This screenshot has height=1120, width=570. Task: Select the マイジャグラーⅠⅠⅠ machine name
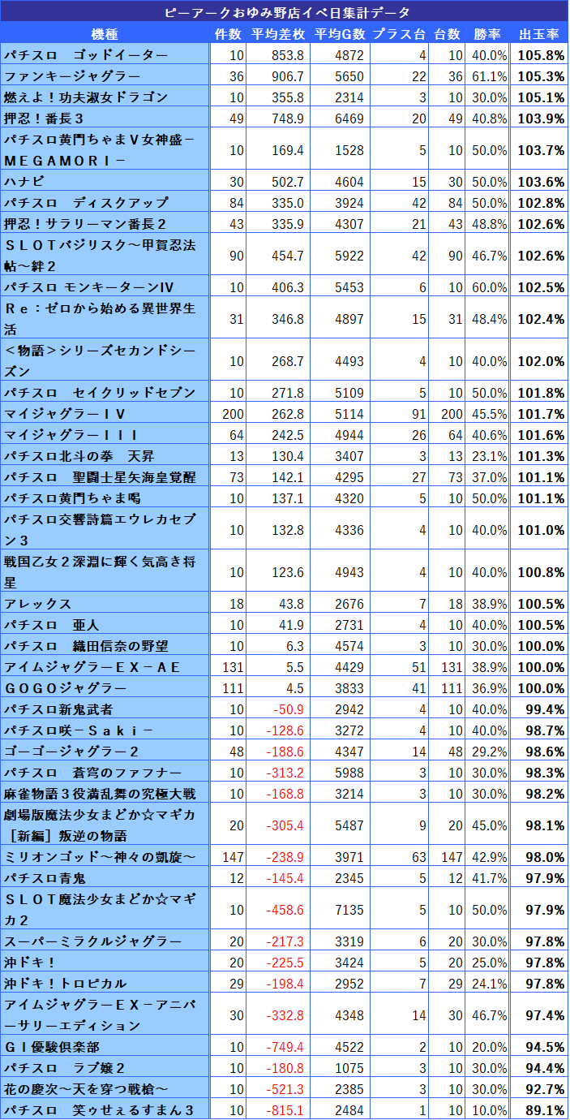[x=72, y=435]
